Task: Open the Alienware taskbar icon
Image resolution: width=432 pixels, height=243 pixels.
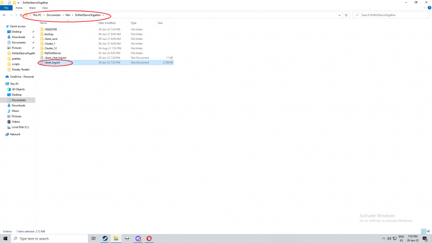Action: [x=127, y=239]
